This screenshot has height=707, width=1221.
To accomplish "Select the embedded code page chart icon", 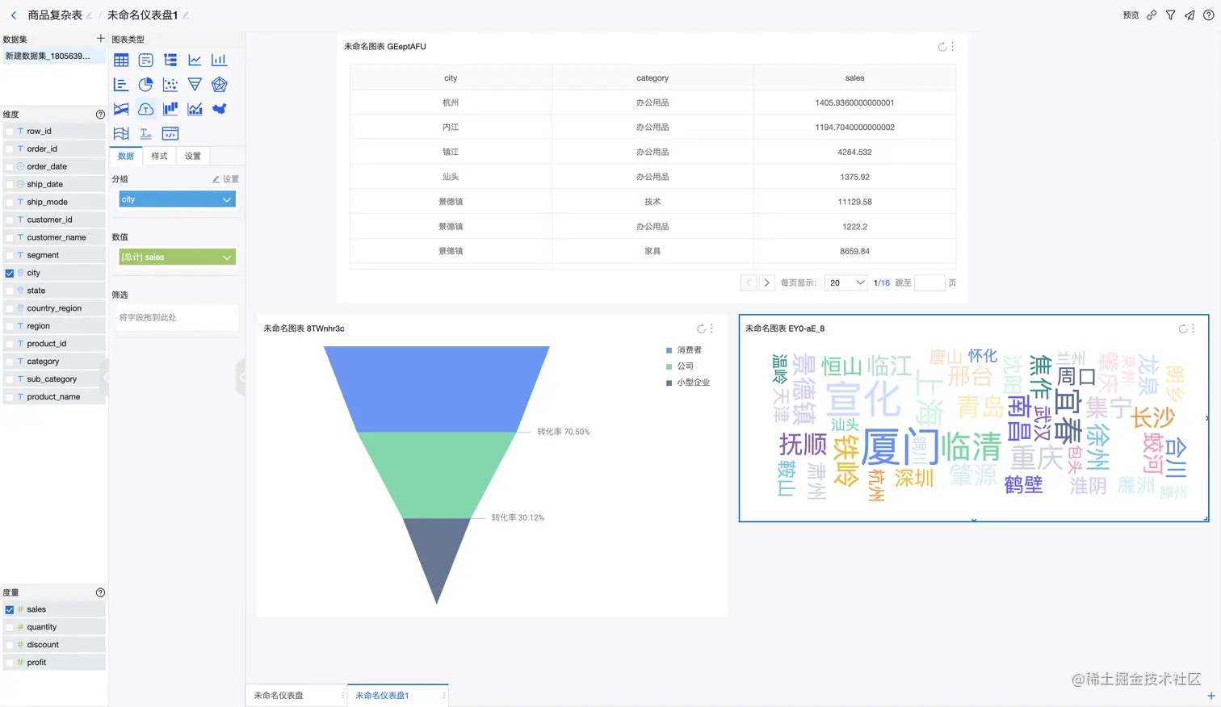I will (x=170, y=133).
